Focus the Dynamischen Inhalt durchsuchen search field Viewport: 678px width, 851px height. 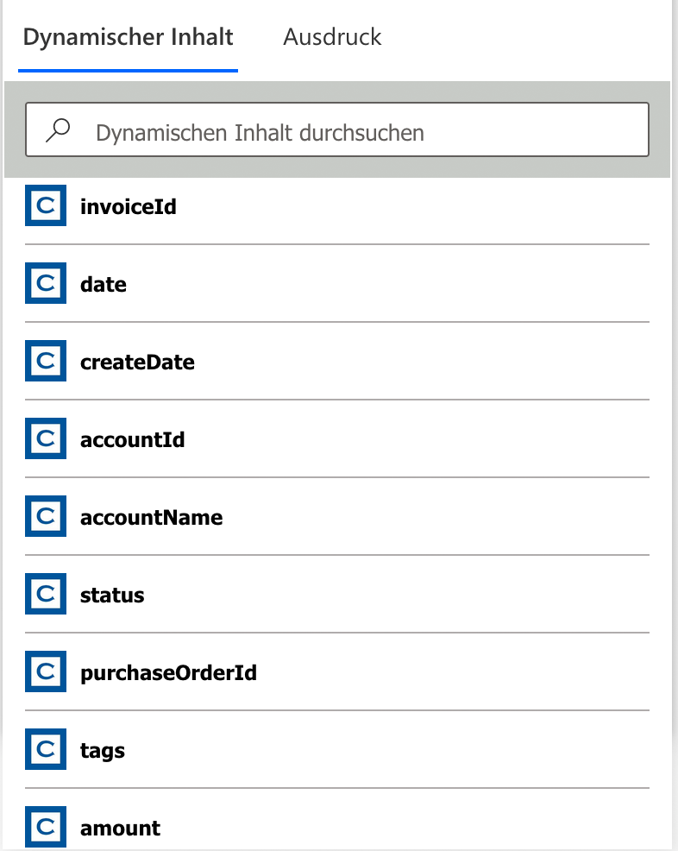pos(336,129)
